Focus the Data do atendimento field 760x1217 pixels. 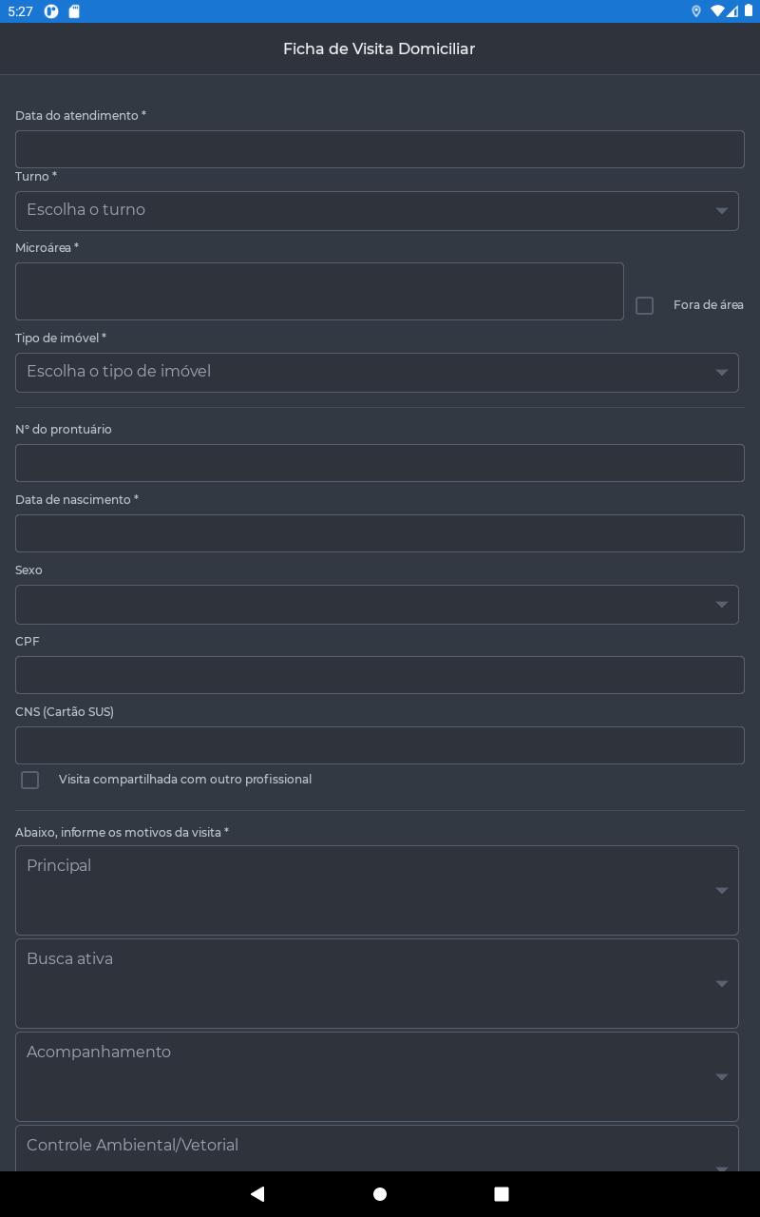click(380, 149)
